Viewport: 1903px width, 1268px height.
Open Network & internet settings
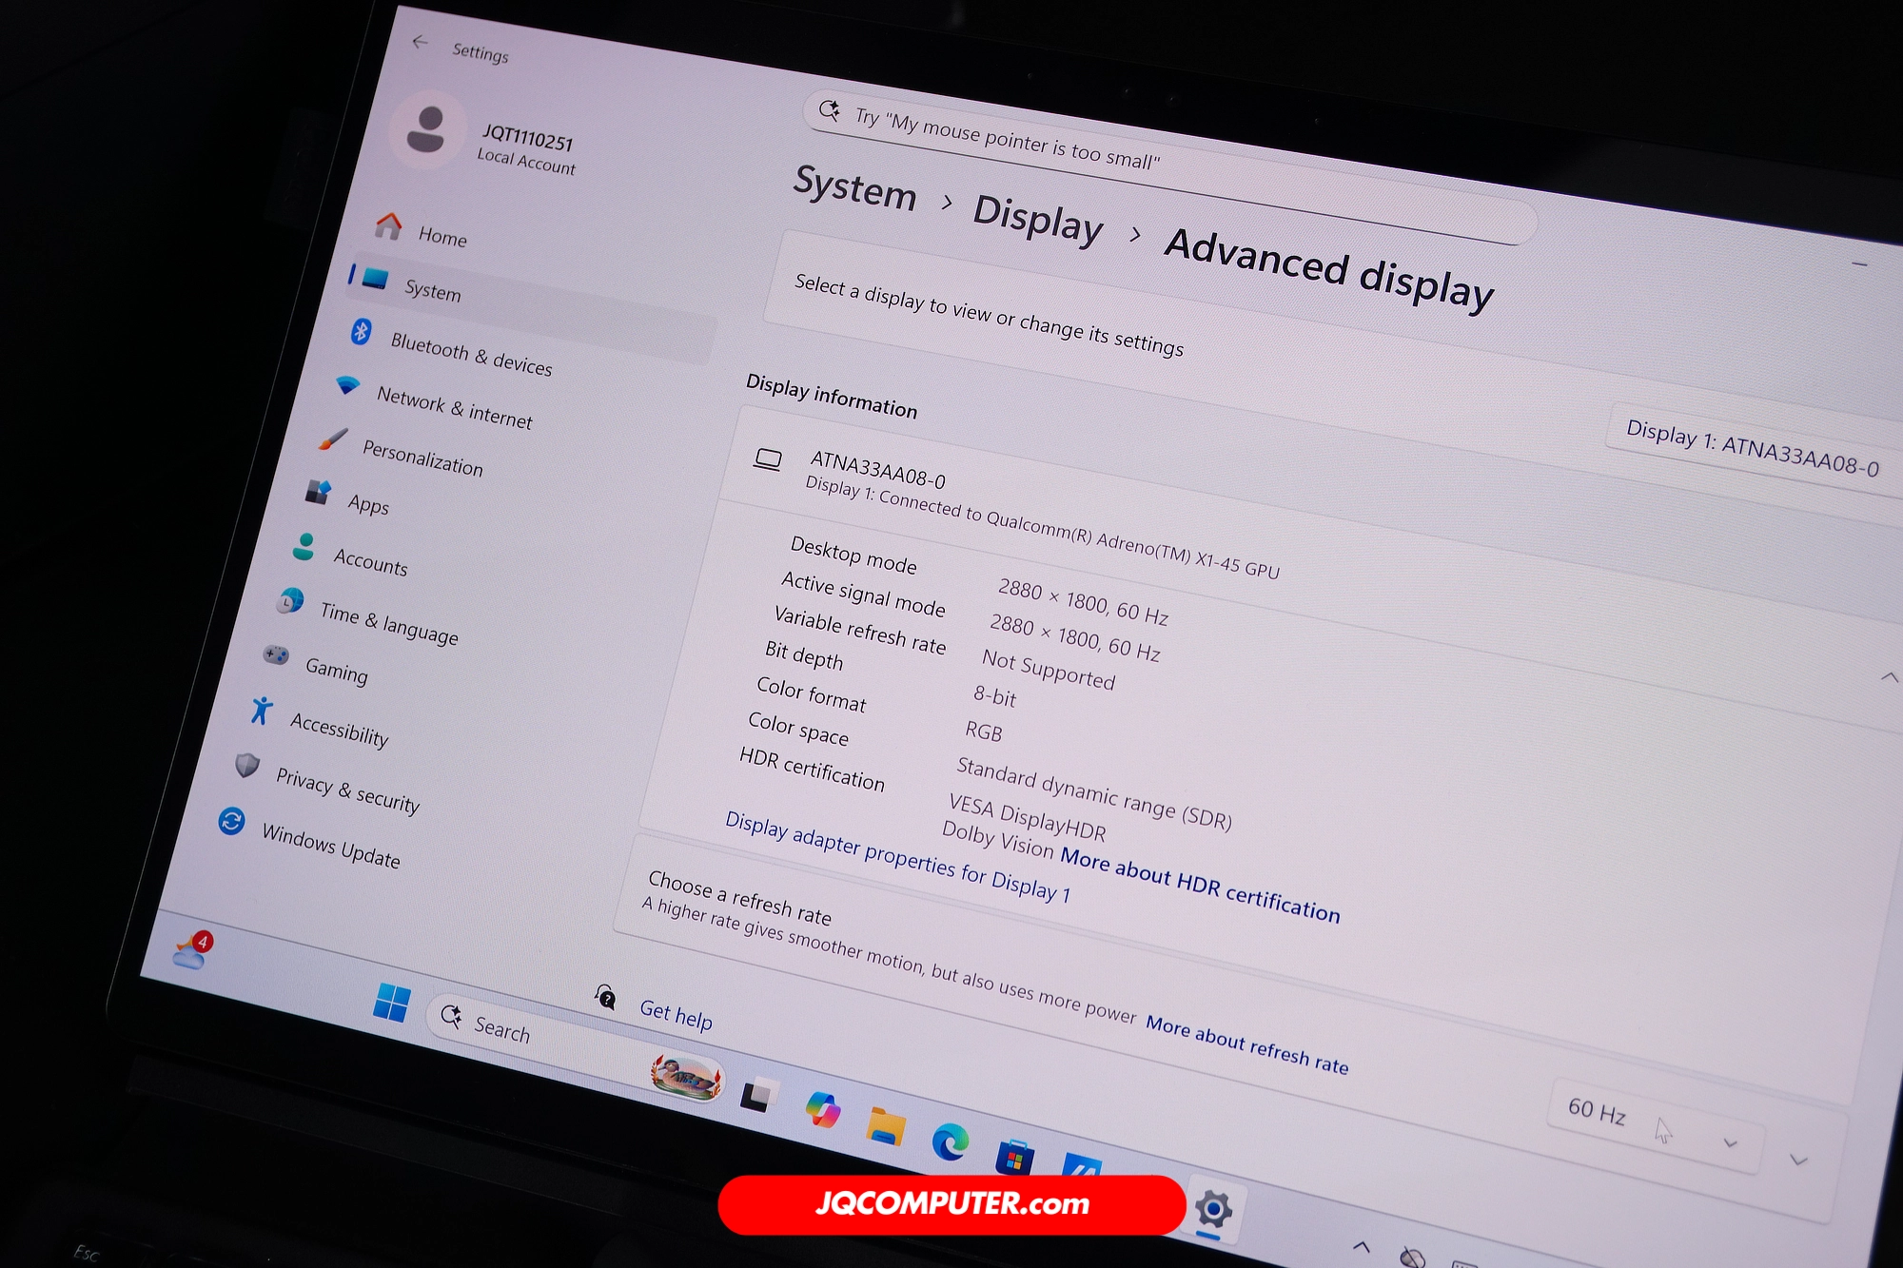(x=454, y=407)
